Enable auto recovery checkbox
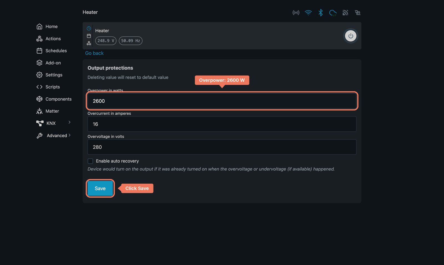This screenshot has height=265, width=444. click(x=90, y=161)
